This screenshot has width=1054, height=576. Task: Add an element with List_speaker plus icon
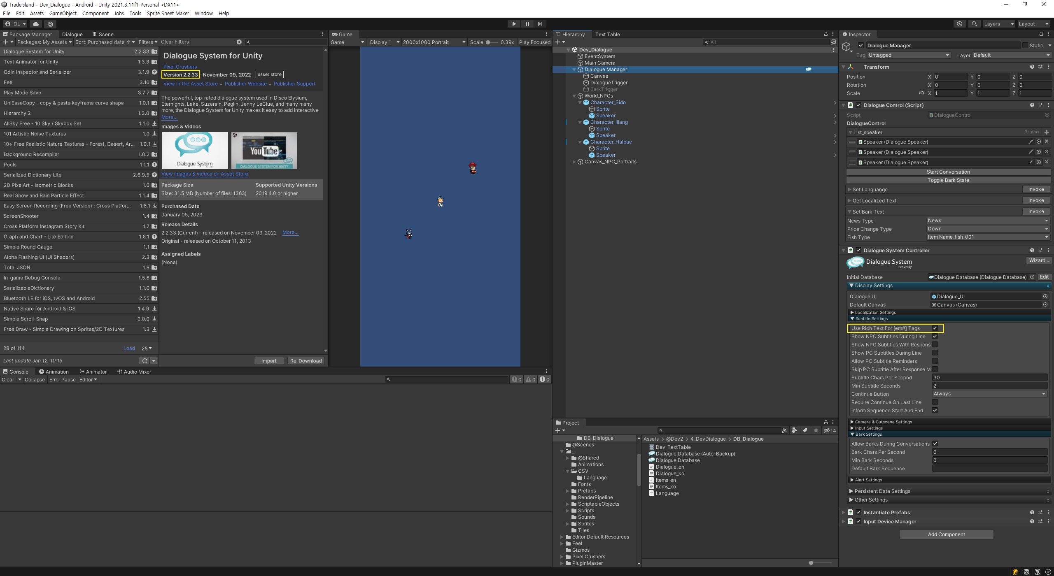(x=1047, y=132)
